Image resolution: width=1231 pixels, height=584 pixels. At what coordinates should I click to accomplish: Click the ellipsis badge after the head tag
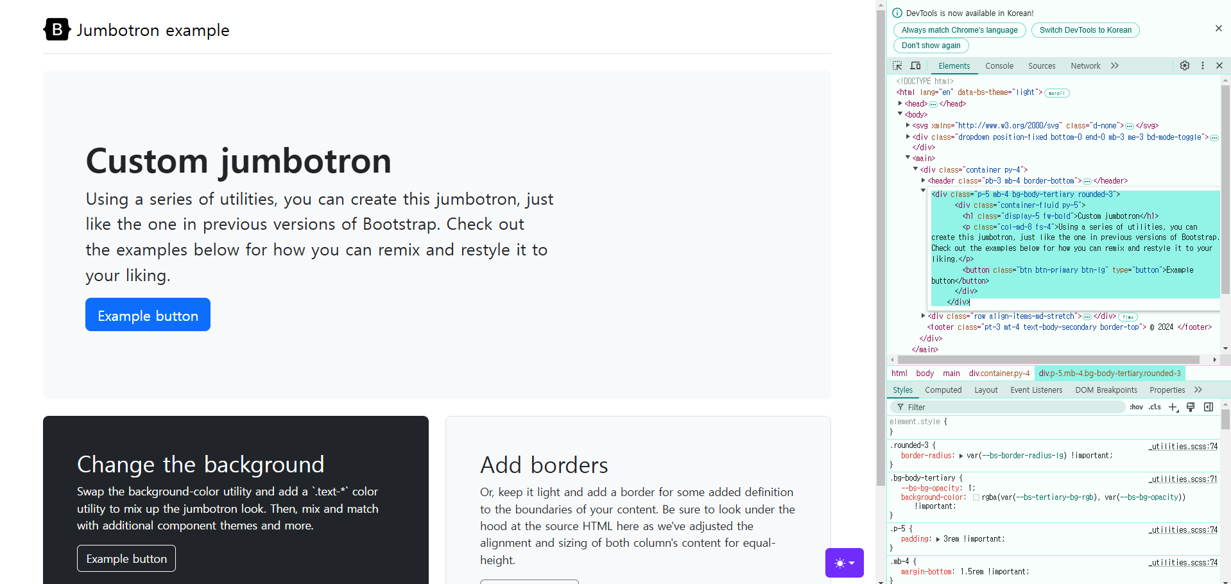[x=933, y=104]
